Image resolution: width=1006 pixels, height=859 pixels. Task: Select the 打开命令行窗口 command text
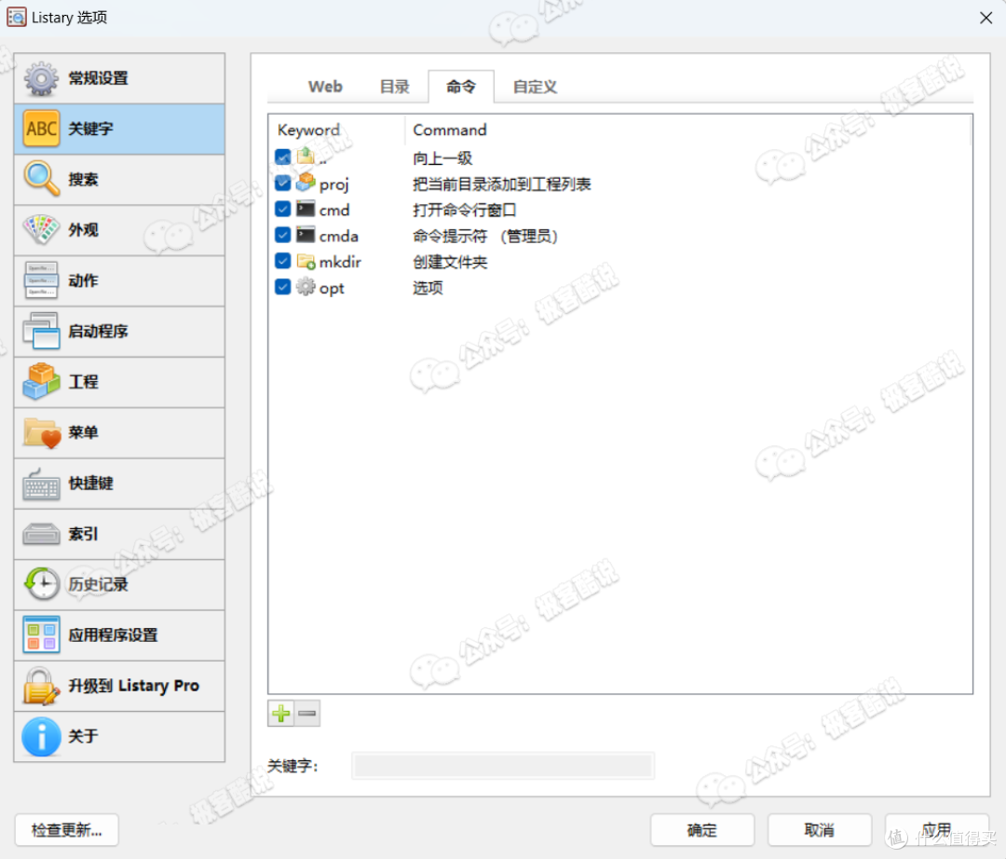click(x=465, y=210)
